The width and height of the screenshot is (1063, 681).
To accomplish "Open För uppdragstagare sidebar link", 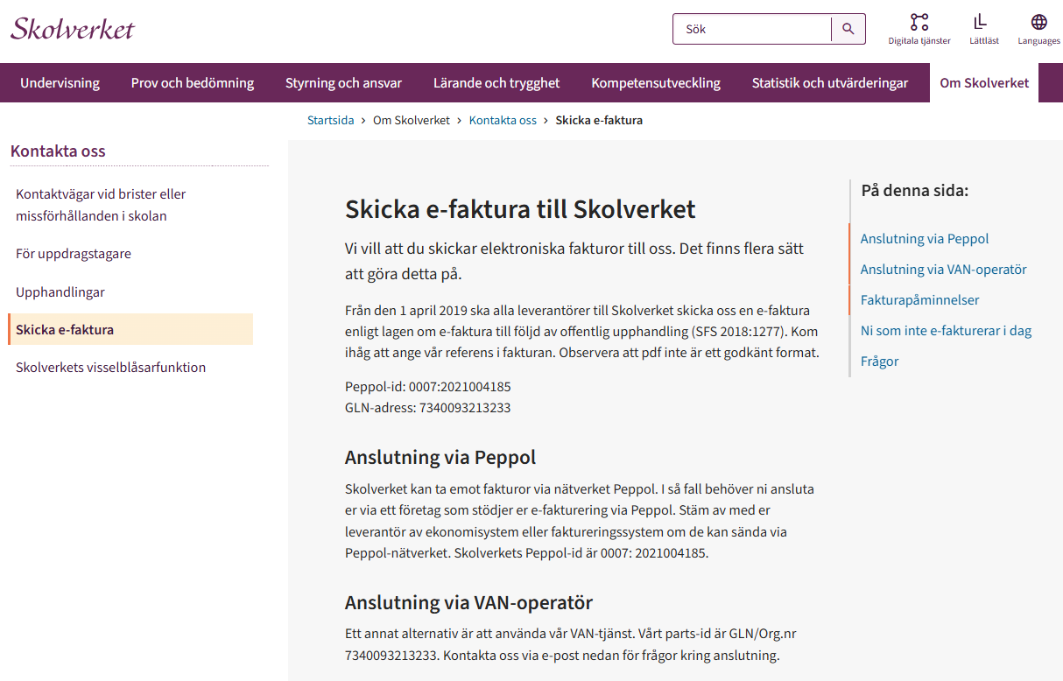I will point(74,254).
